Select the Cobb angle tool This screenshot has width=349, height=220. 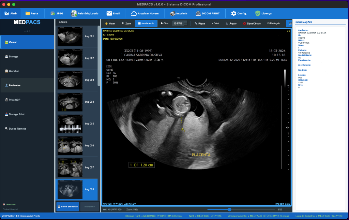(215, 24)
